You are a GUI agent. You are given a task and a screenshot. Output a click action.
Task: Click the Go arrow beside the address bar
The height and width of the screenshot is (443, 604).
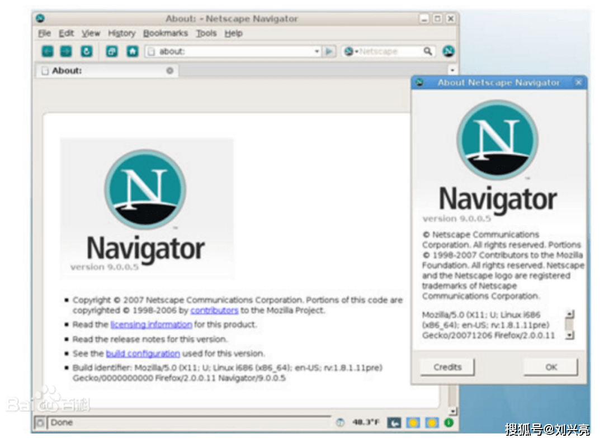329,51
